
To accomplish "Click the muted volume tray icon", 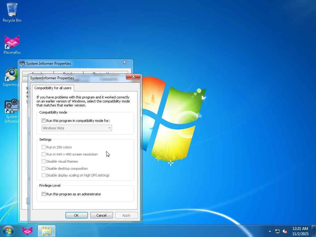I will click(285, 231).
